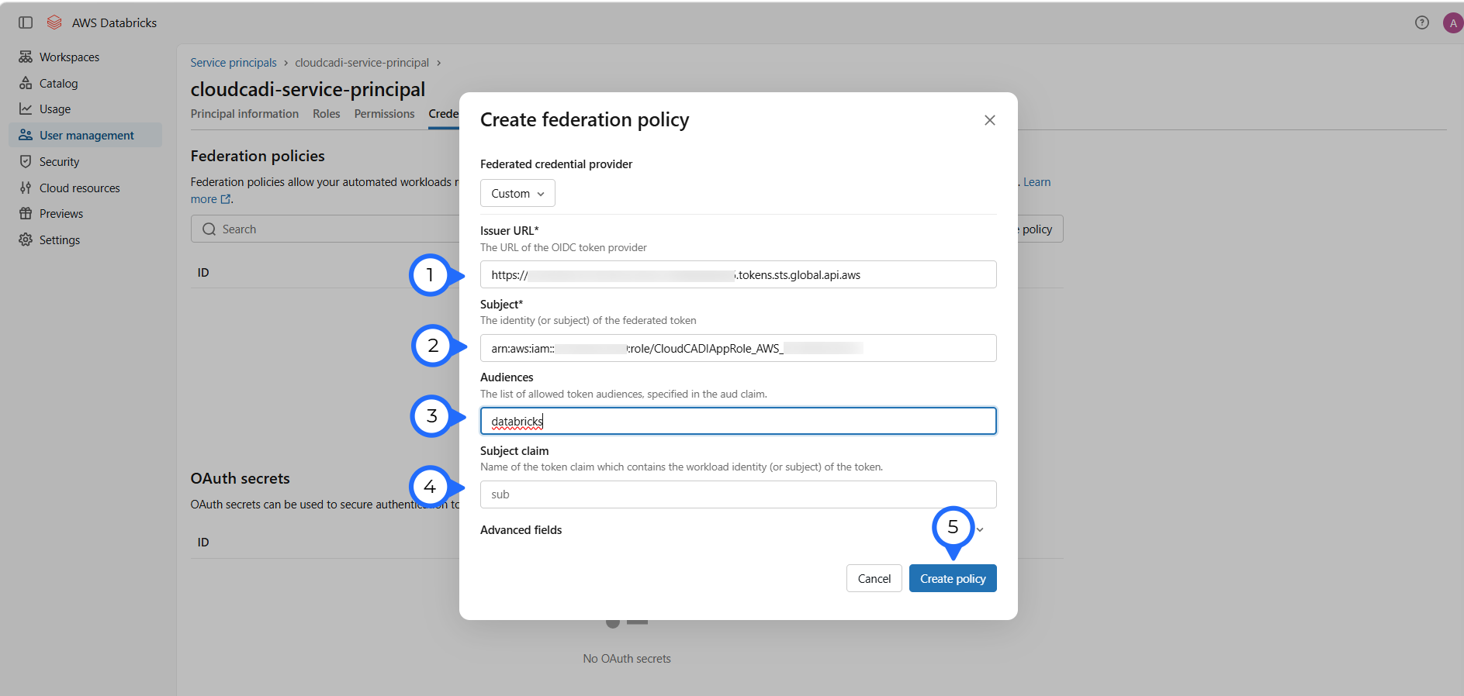1464x696 pixels.
Task: Click the Create policy button
Action: (953, 578)
